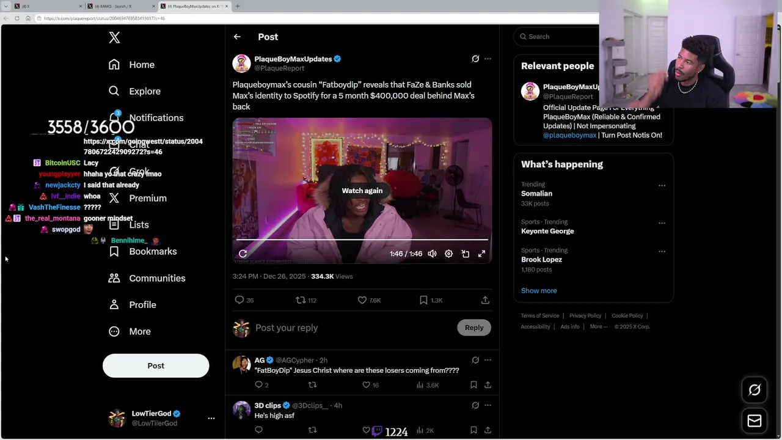Toggle picture-in-picture for video
The image size is (782, 440).
click(465, 254)
